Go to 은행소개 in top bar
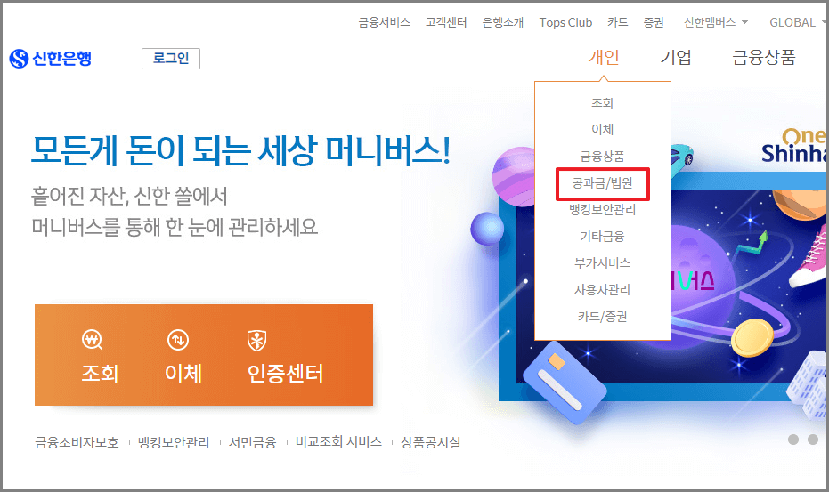The height and width of the screenshot is (492, 829). pos(503,22)
